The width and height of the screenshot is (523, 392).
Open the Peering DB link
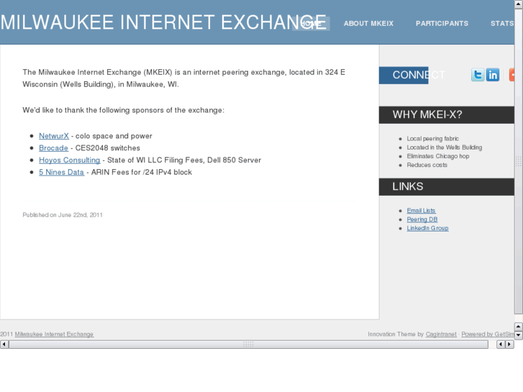pos(422,219)
